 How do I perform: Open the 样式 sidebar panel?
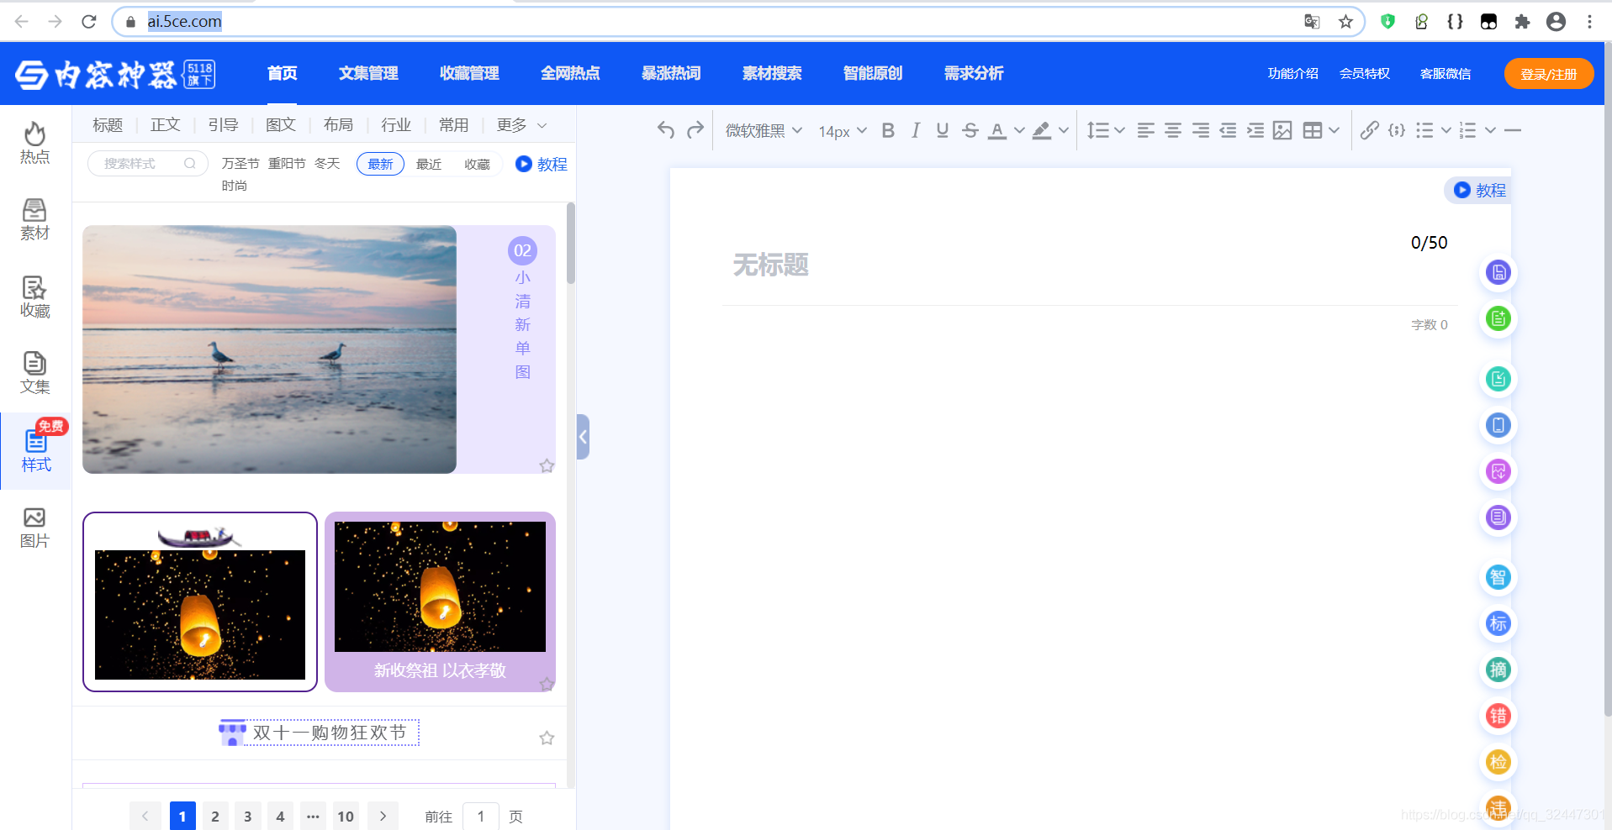[36, 451]
